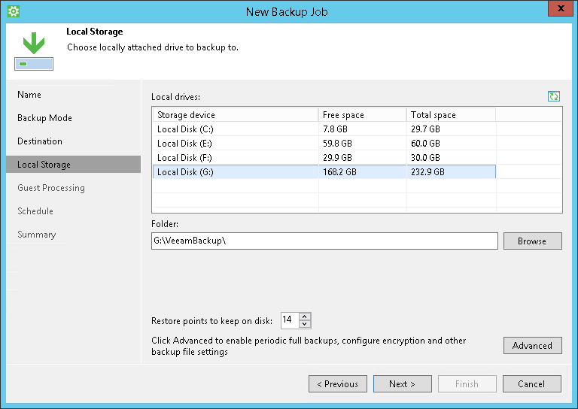Click the 29.7 GB total space cell
The height and width of the screenshot is (409, 578).
452,129
